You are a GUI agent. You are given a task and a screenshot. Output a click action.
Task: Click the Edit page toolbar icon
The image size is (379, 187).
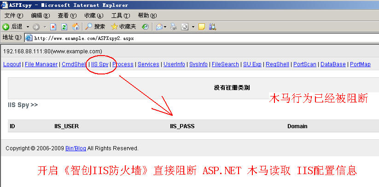click(185, 27)
